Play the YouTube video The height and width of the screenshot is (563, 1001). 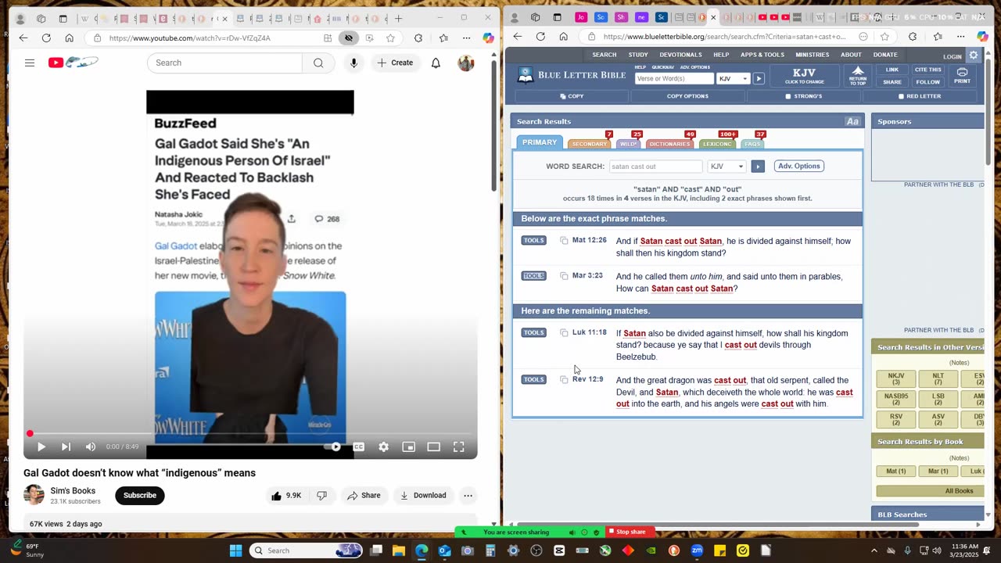coord(41,446)
